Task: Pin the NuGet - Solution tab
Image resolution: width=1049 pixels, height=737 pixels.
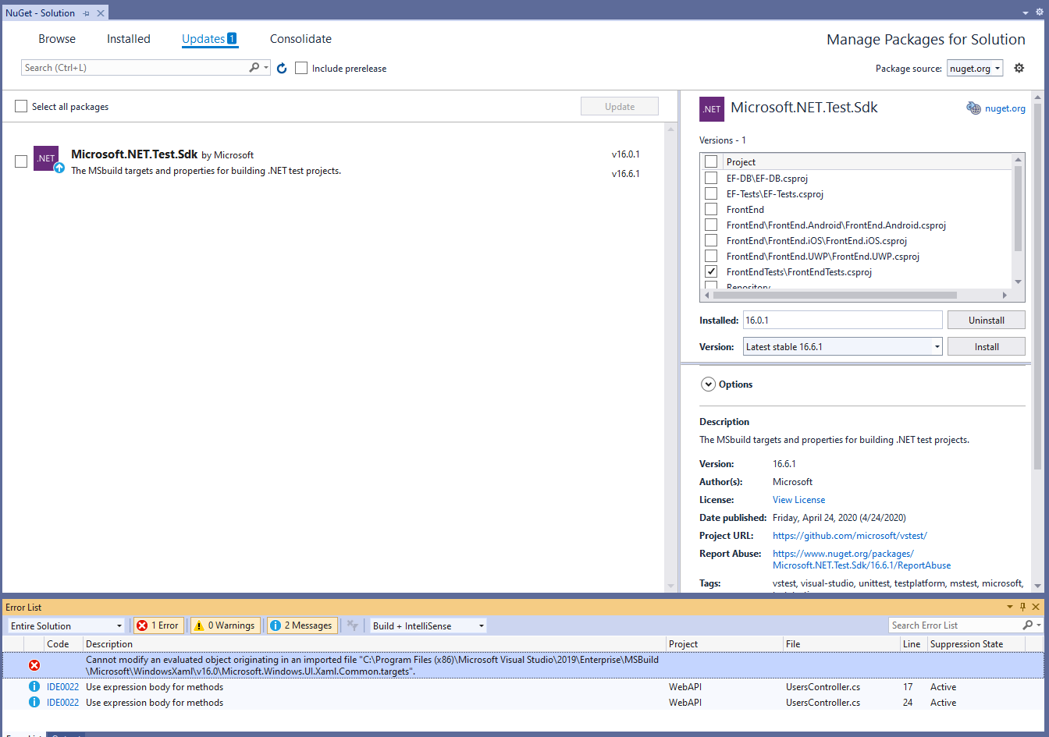Action: tap(87, 13)
